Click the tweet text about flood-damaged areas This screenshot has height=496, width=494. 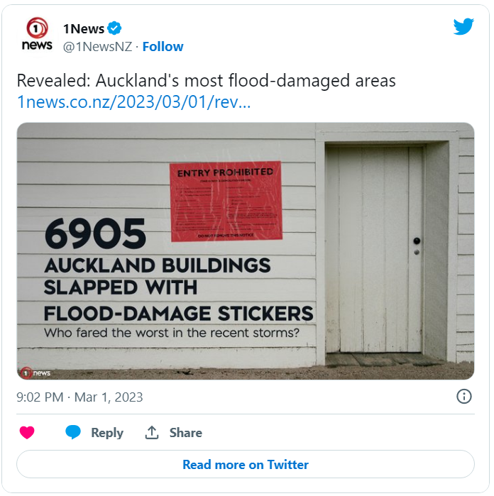point(206,81)
